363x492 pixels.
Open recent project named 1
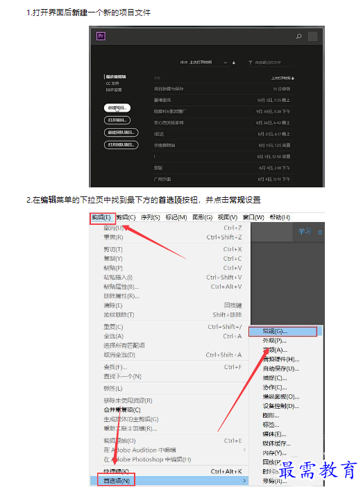coord(222,157)
